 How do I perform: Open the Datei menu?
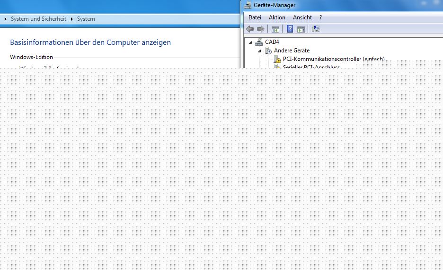tap(255, 17)
